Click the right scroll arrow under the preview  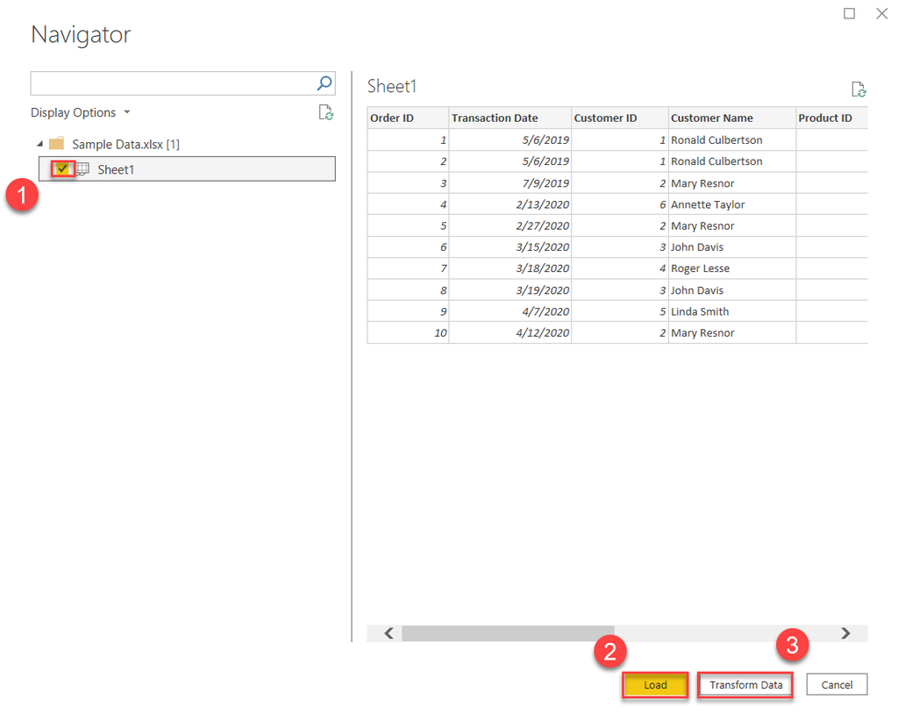pyautogui.click(x=845, y=632)
